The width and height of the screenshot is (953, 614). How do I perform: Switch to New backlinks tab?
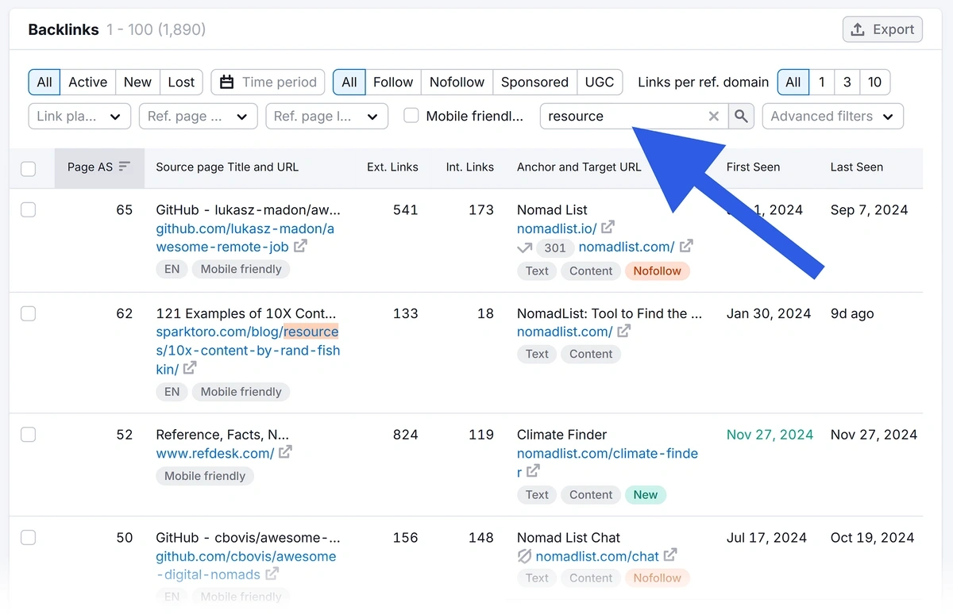click(x=137, y=82)
